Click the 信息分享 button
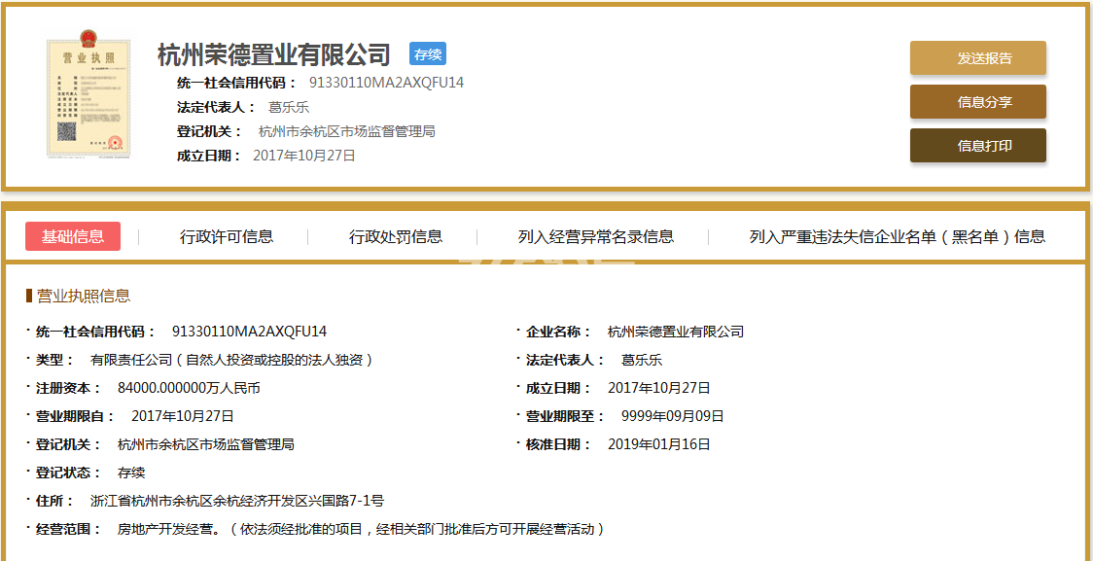 [x=977, y=102]
